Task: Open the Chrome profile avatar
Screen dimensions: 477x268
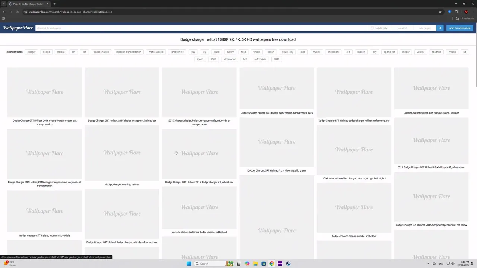Action: [466, 12]
